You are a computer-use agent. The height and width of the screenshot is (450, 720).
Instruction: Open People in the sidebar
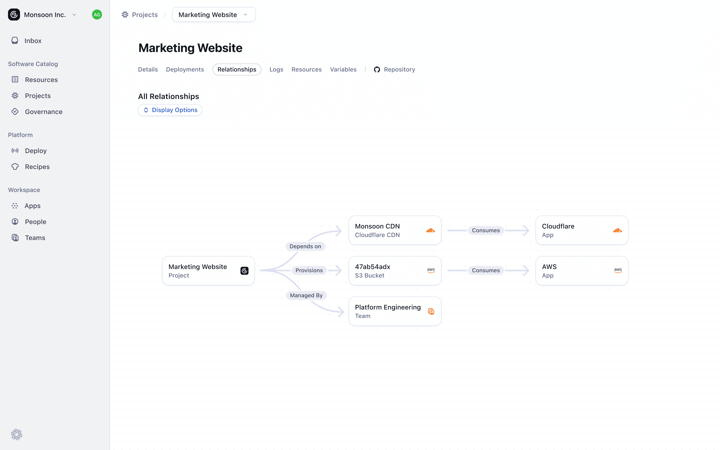click(x=35, y=222)
